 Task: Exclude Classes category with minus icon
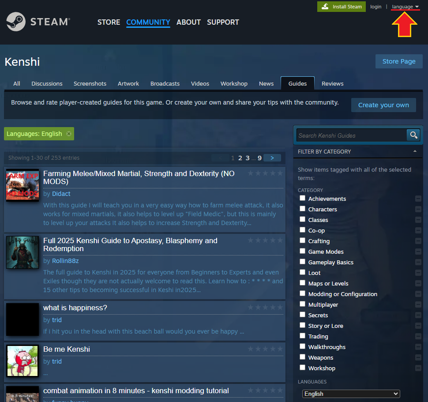pos(418,220)
